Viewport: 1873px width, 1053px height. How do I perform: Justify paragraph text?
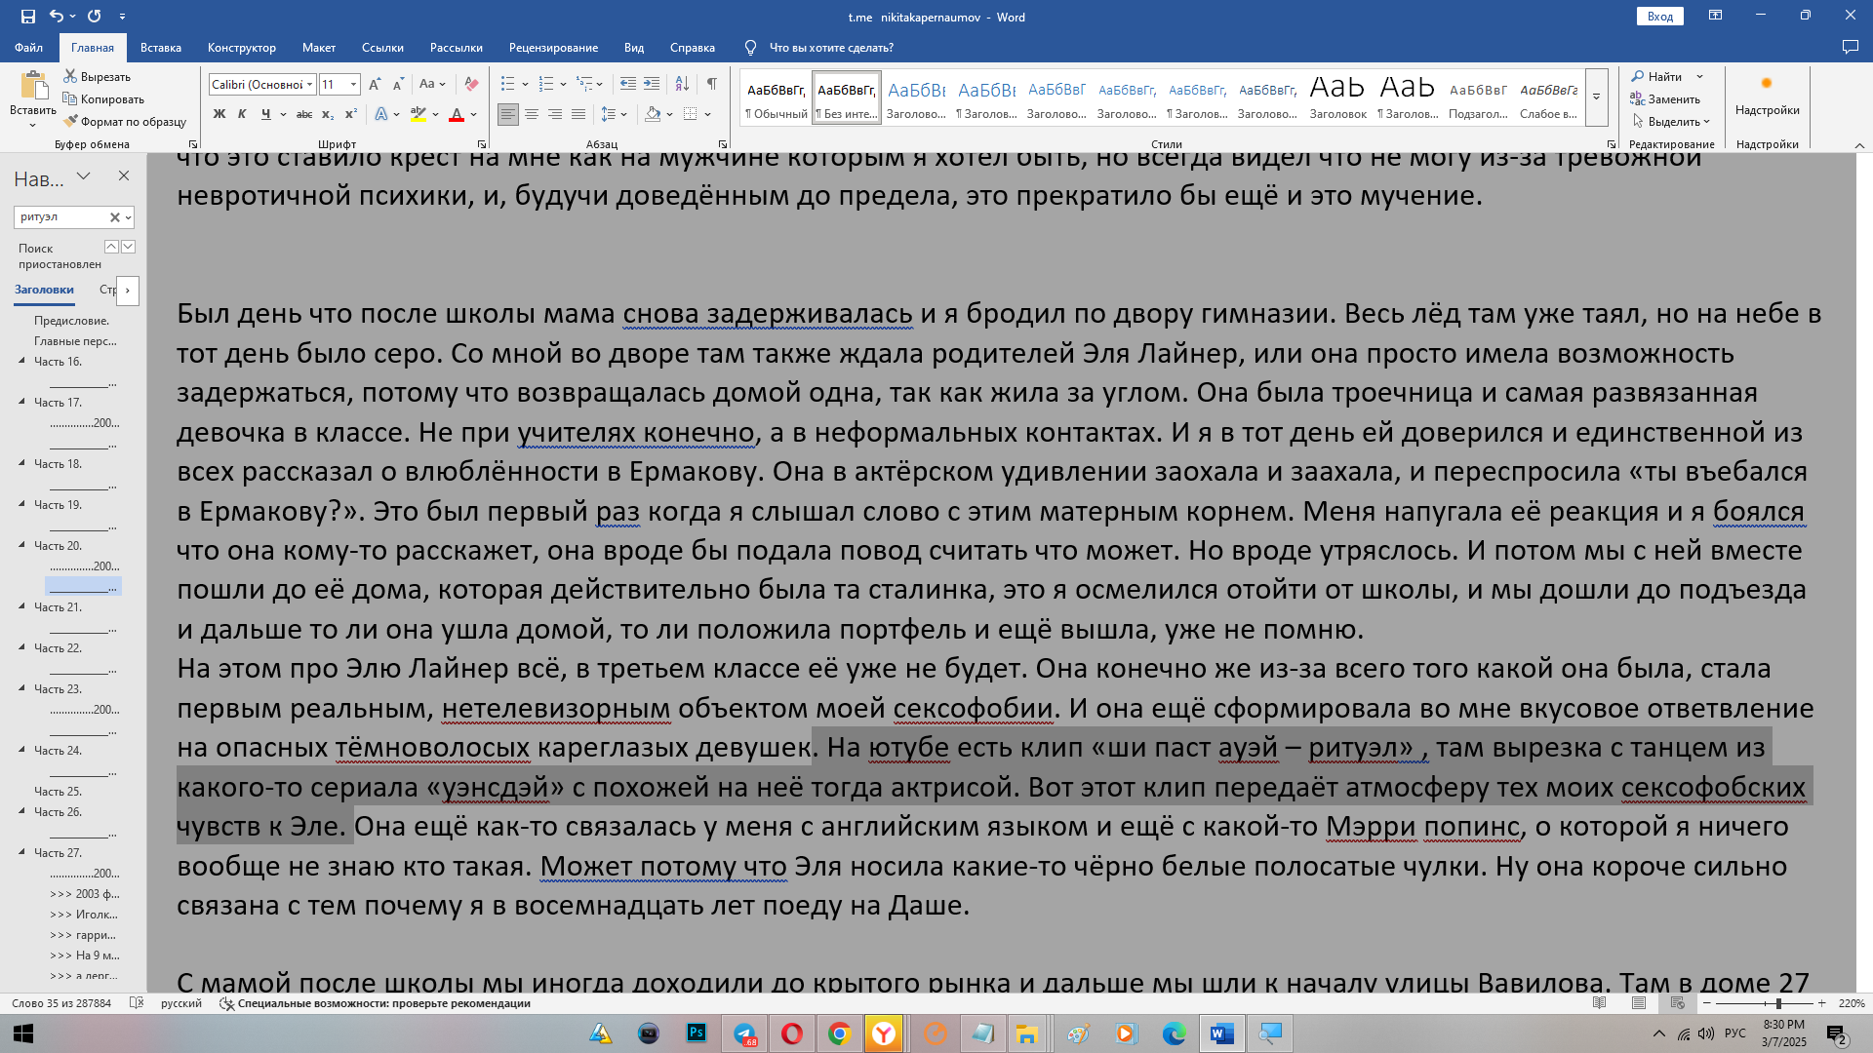point(578,115)
